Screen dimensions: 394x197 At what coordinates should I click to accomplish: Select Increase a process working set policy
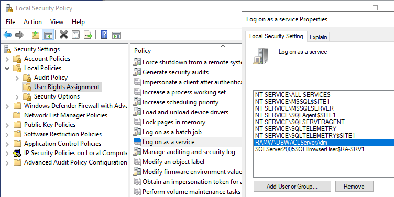coord(184,92)
